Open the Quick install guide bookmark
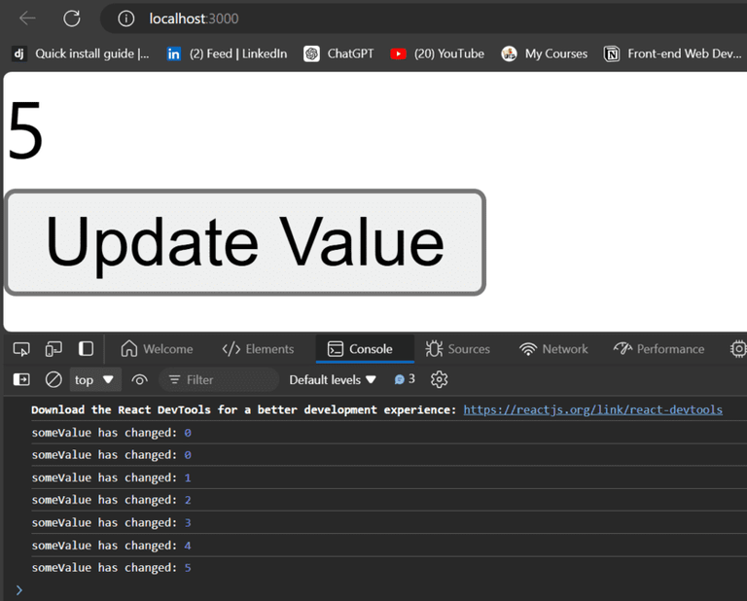This screenshot has width=747, height=601. (x=81, y=53)
